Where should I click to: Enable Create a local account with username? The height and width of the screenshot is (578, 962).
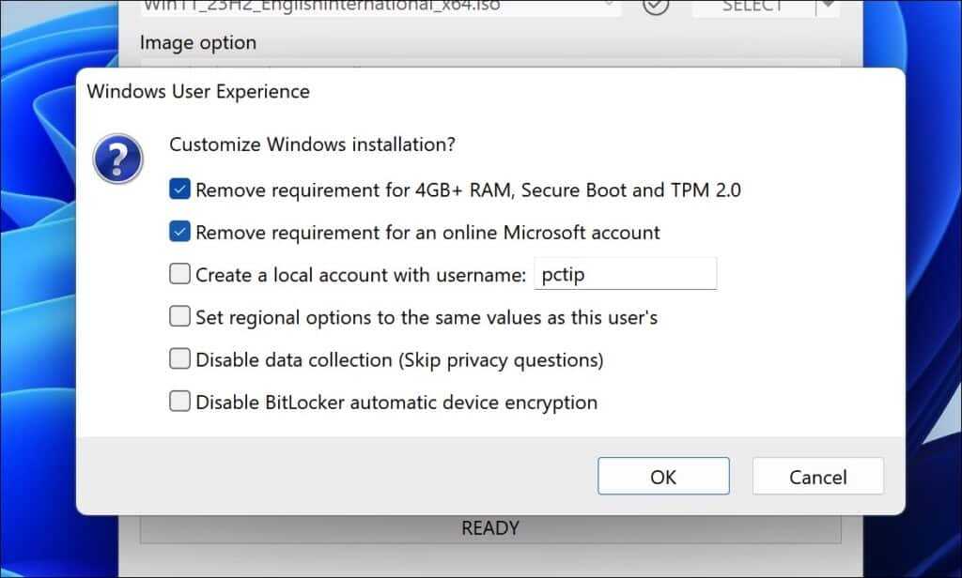[180, 275]
